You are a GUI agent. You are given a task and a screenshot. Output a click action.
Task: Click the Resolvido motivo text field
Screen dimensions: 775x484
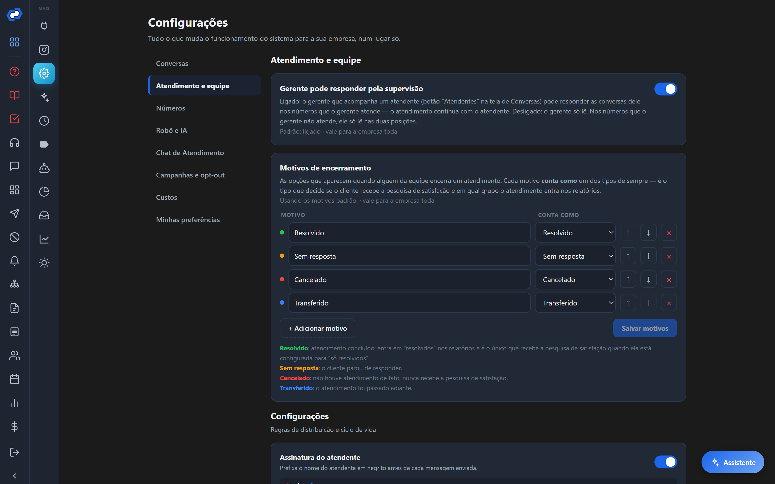click(x=409, y=233)
